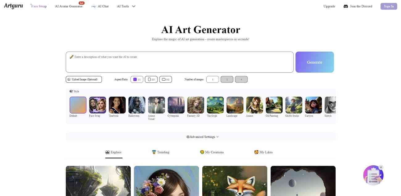The height and width of the screenshot is (196, 401).
Task: Select the Ghibli Studio style icon
Action: coord(294,105)
